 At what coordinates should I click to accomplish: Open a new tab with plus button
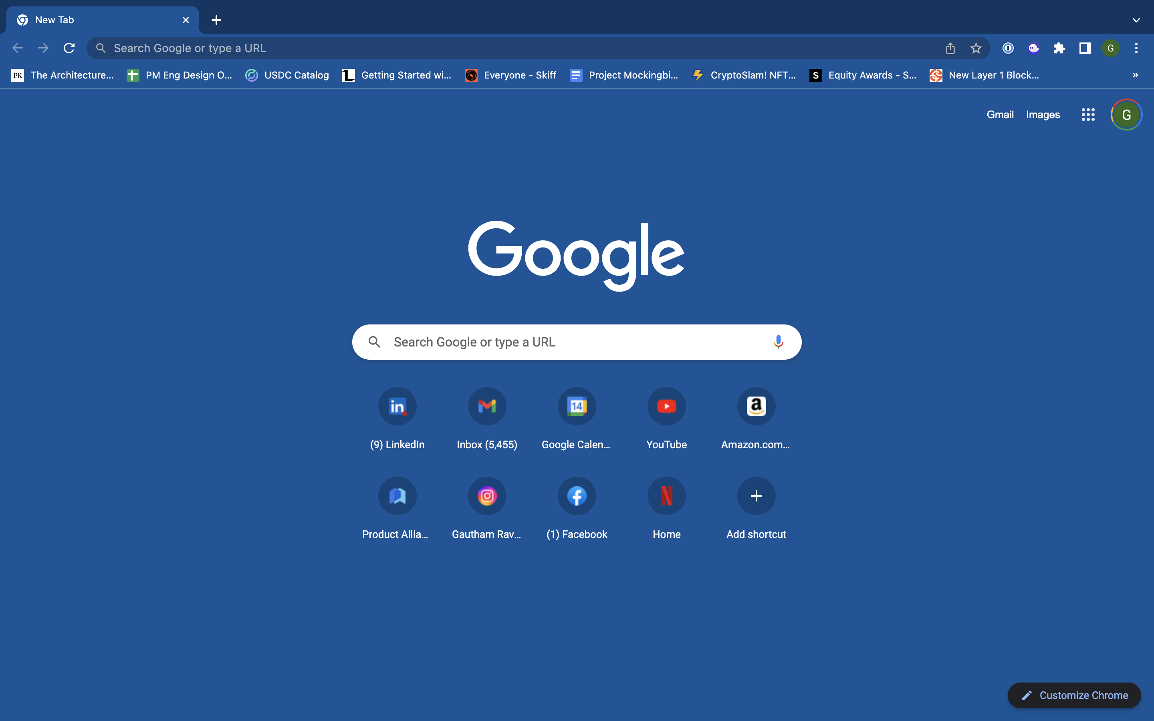(216, 20)
